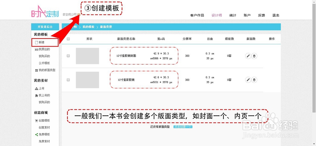This screenshot has height=146, width=316.
Task: Click the 点击创建一个 button
Action: [183, 127]
